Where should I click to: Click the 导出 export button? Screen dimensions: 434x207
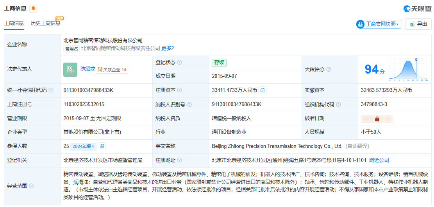pyautogui.click(x=418, y=24)
